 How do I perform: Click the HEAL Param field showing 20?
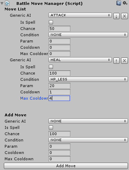[59, 86]
